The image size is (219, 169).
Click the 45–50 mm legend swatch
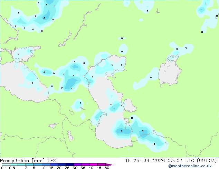tap(102, 165)
